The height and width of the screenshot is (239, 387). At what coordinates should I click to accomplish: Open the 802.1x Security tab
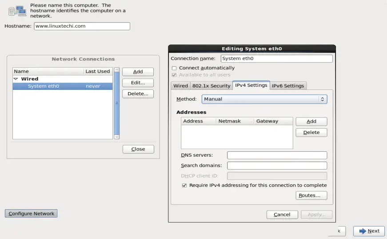(x=211, y=86)
